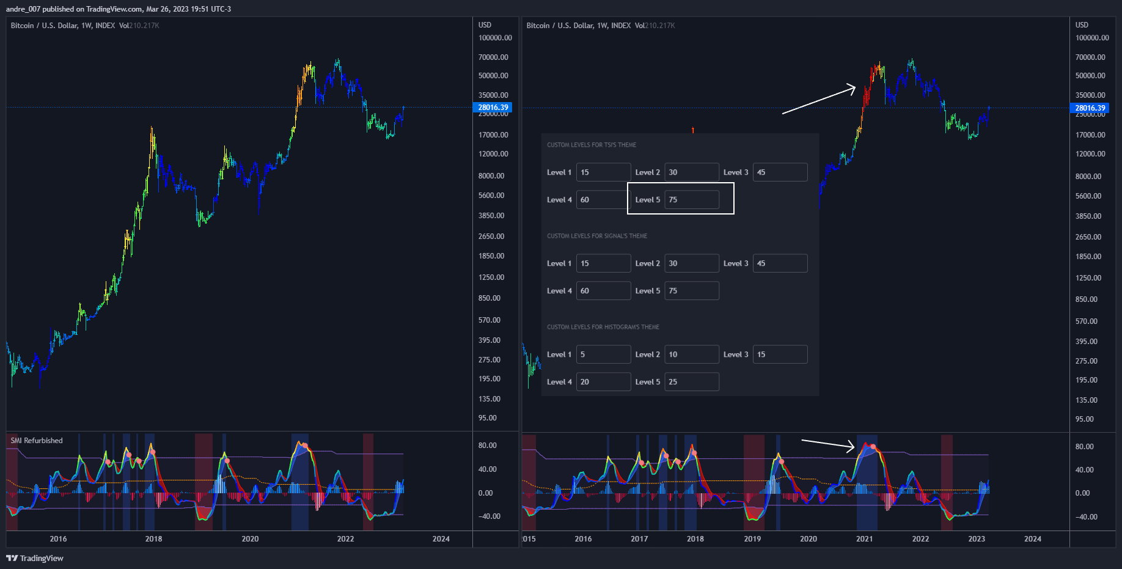Edit Level 5 field under TSI's theme
Screen dimensions: 1122x569
click(x=692, y=200)
